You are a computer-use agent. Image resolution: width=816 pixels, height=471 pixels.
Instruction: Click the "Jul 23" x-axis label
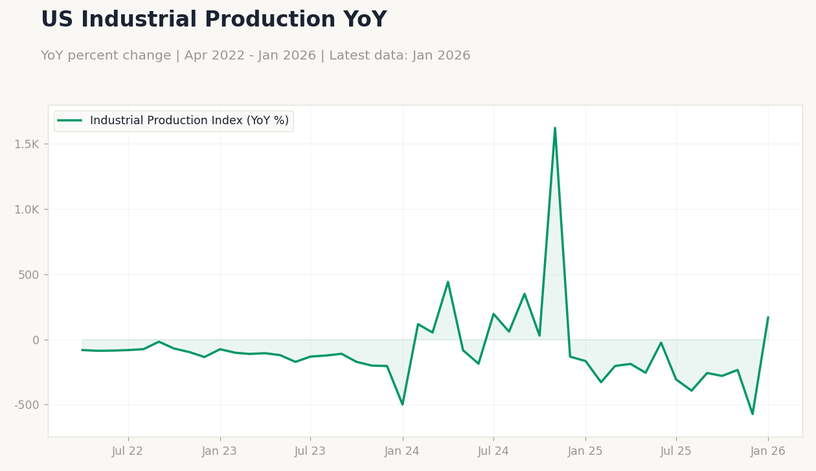point(310,452)
